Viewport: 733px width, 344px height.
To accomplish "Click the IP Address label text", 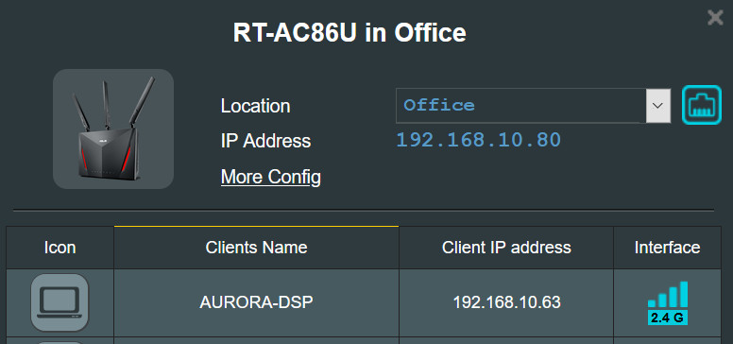I will pos(265,141).
